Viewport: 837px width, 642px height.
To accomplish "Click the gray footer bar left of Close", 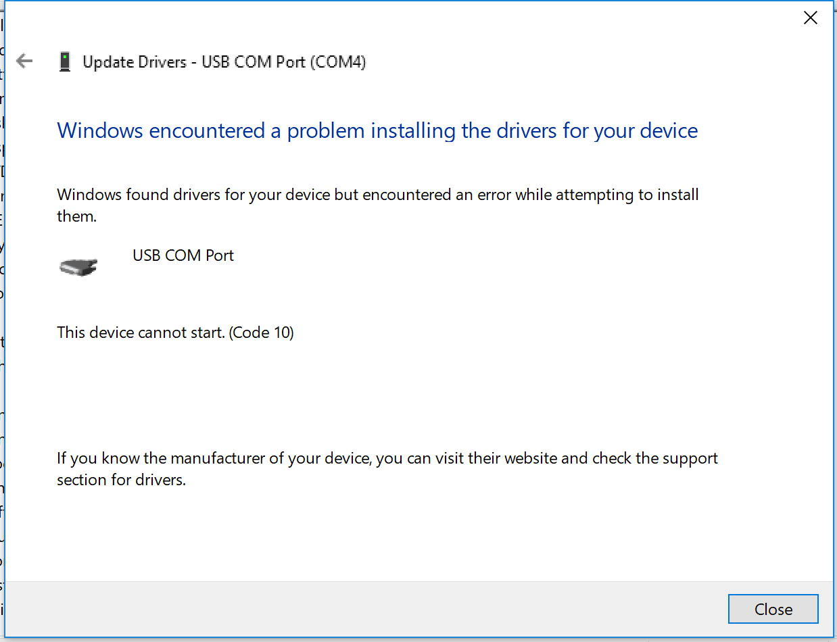I will click(x=365, y=609).
